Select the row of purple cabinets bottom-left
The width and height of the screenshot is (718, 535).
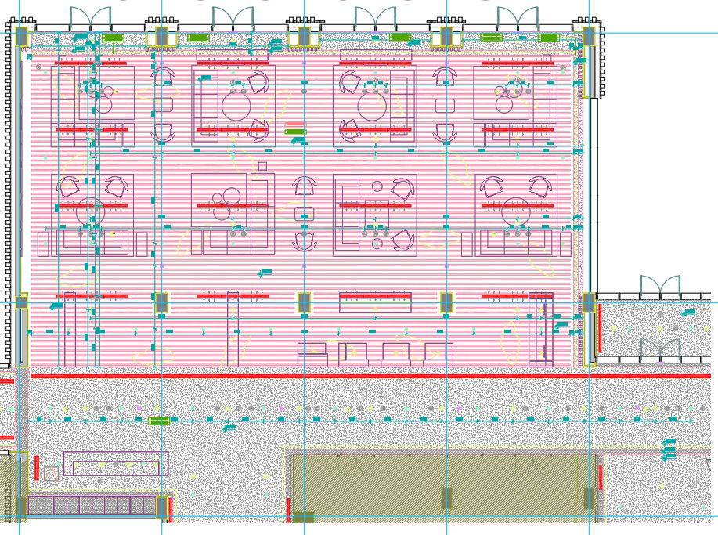tap(92, 505)
